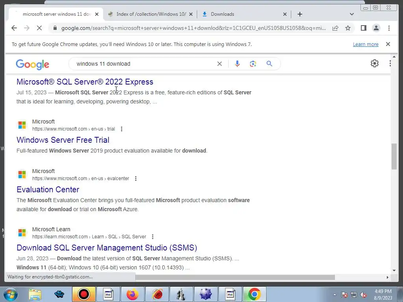Click the Chrome address bar URL

(194, 28)
